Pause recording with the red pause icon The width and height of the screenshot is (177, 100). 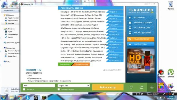pos(167,94)
